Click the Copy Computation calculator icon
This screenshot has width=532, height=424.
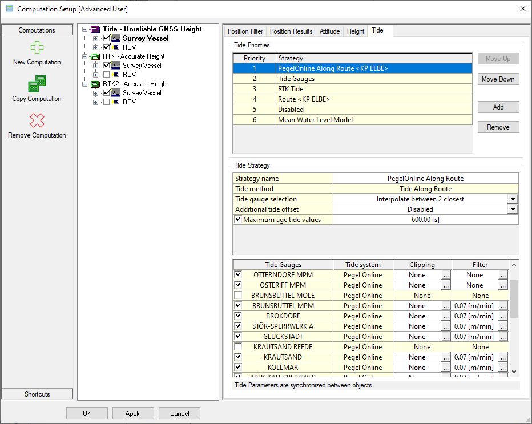click(37, 84)
